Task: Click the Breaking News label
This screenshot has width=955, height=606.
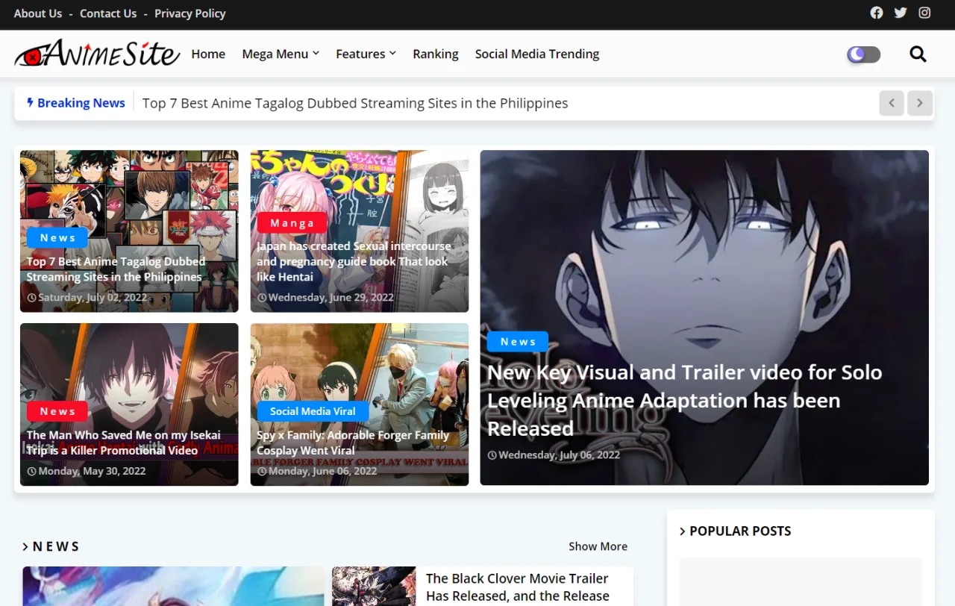Action: 76,103
